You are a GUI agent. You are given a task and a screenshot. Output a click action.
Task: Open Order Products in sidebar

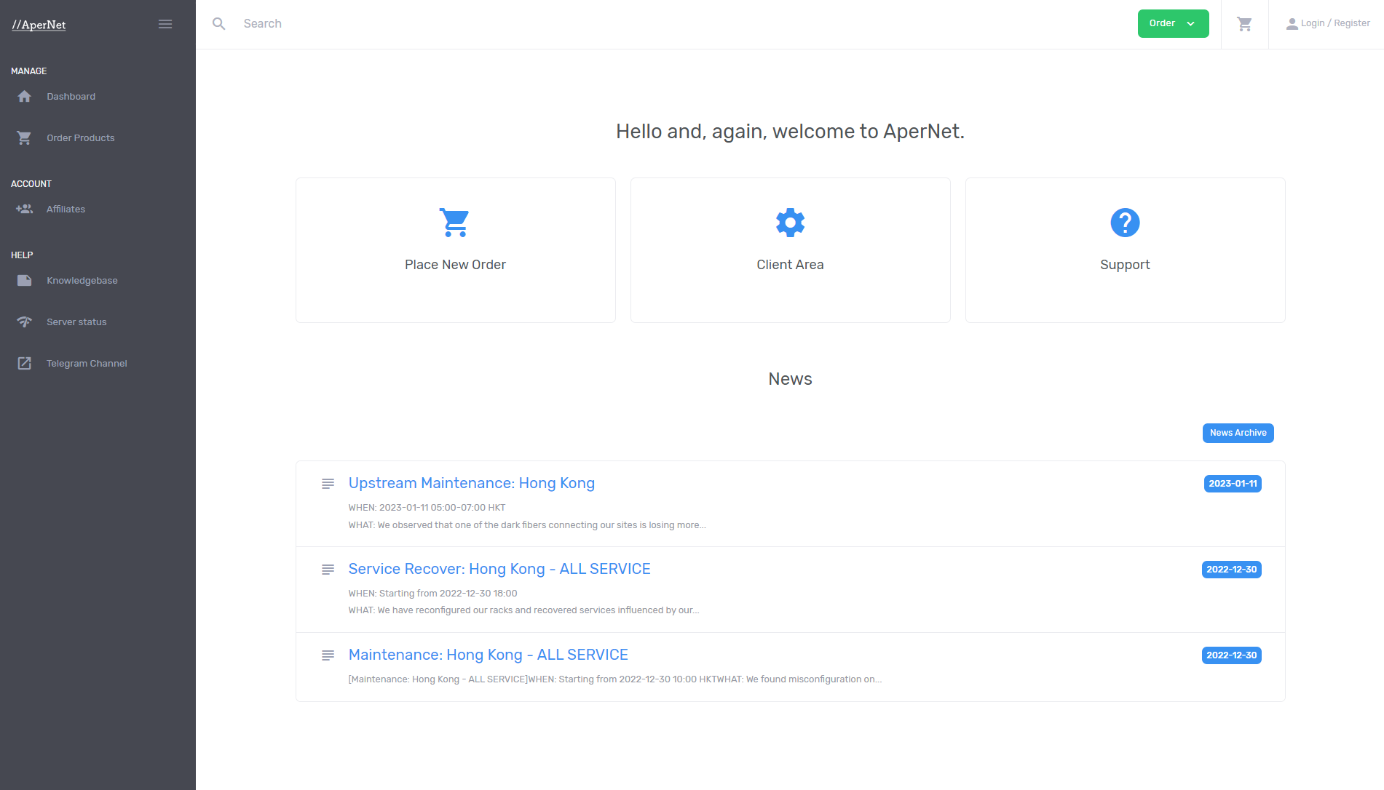point(80,138)
